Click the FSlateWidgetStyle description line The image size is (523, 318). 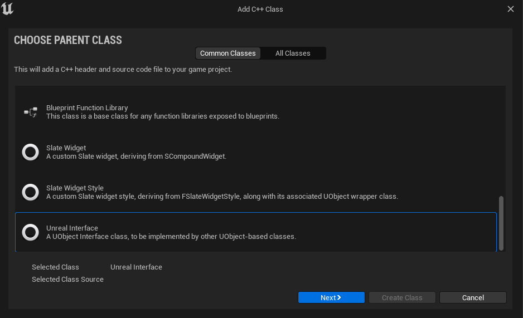[222, 197]
